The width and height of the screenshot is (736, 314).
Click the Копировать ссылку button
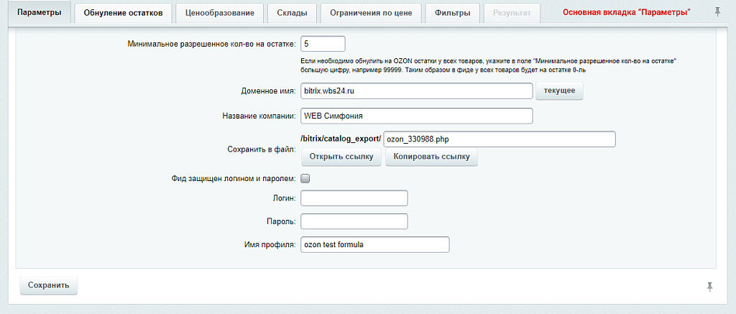pos(431,157)
